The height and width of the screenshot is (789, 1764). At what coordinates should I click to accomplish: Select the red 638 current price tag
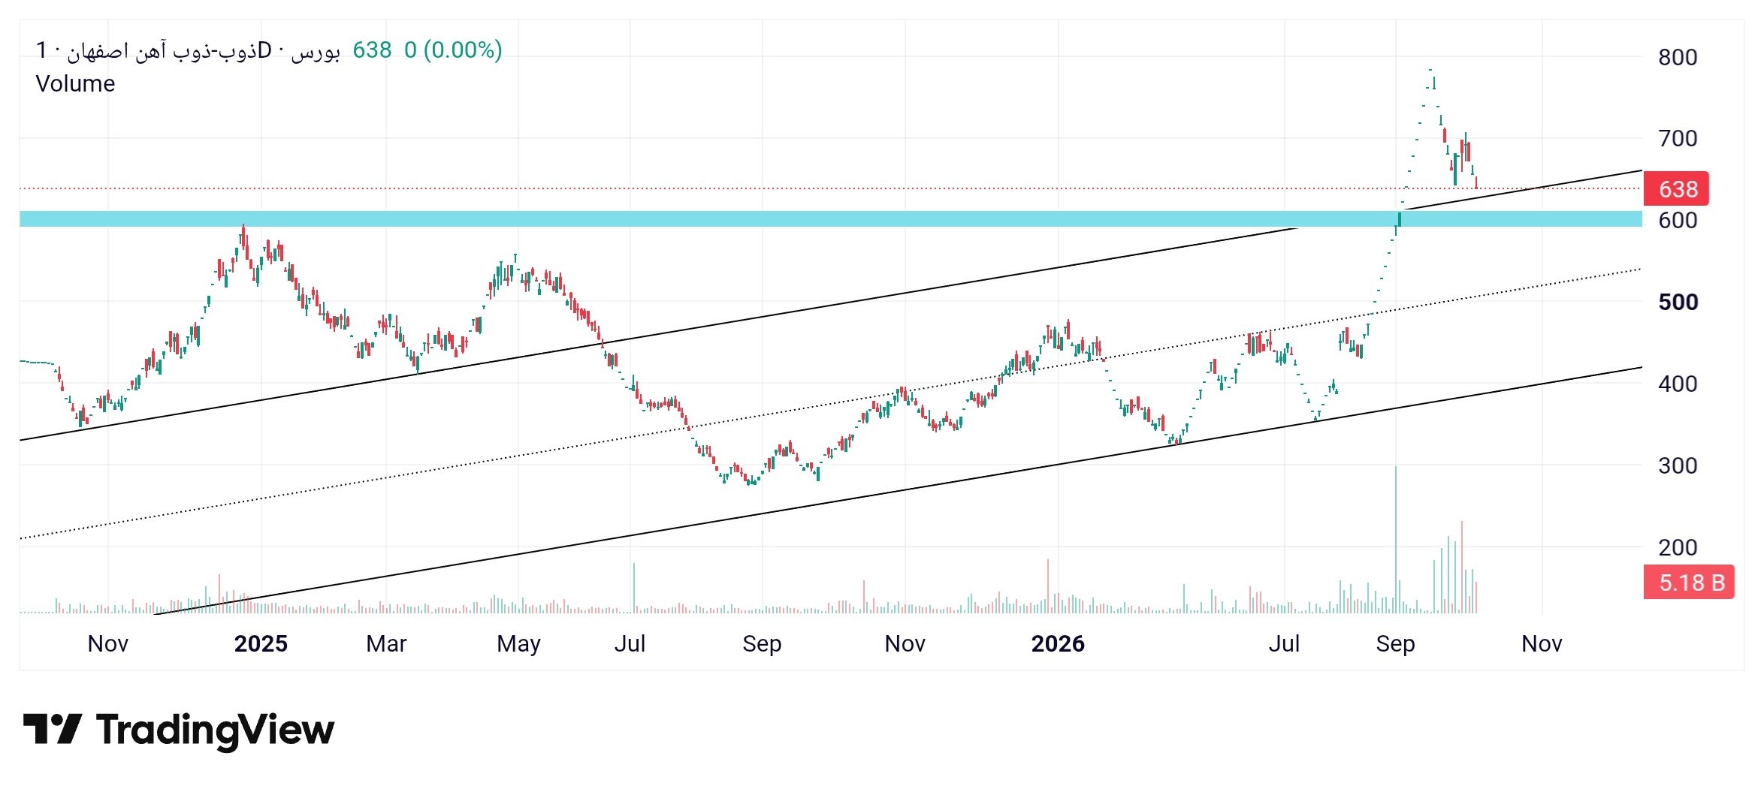click(x=1676, y=188)
